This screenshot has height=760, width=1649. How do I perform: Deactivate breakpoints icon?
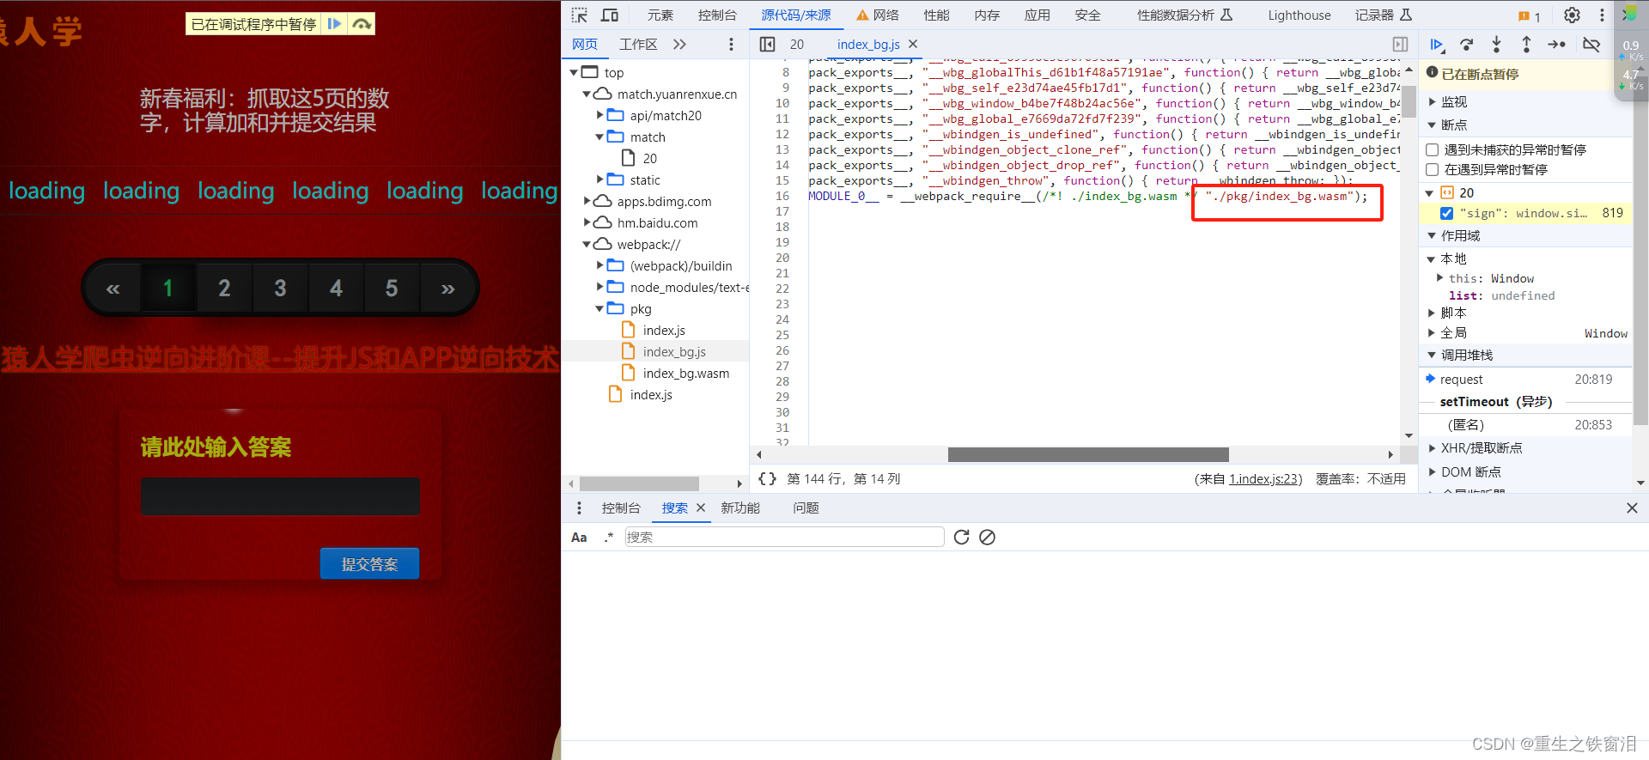point(1591,45)
